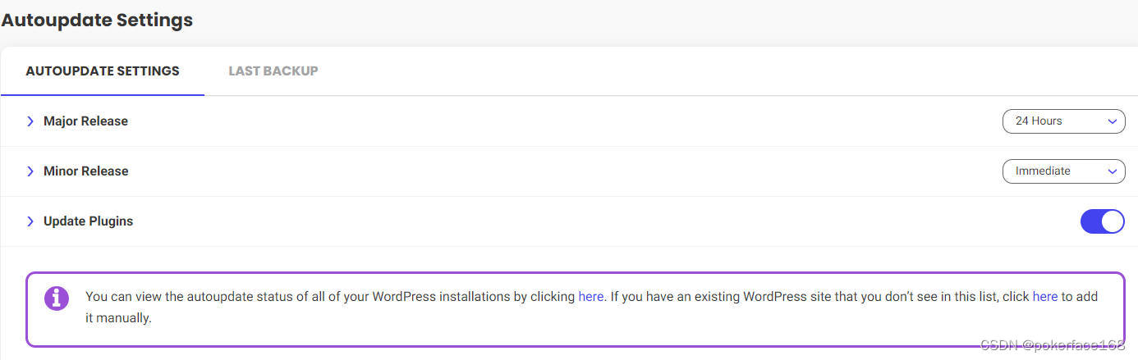Screen dimensions: 1138x360
Task: Click the arrow in the 24 Hours dropdown
Action: 1112,121
